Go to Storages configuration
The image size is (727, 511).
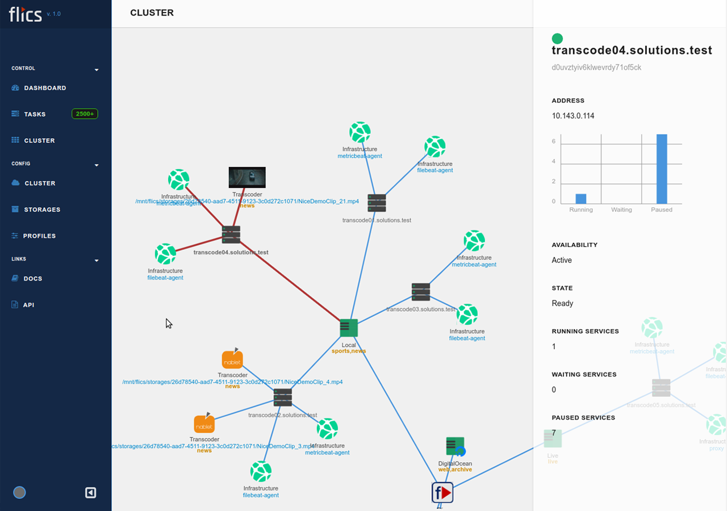coord(42,210)
